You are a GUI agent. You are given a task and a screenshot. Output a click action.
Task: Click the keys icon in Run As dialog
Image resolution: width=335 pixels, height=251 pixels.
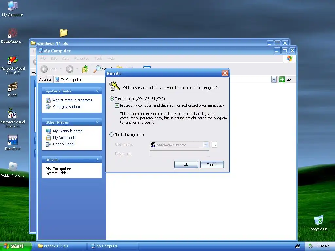(114, 86)
